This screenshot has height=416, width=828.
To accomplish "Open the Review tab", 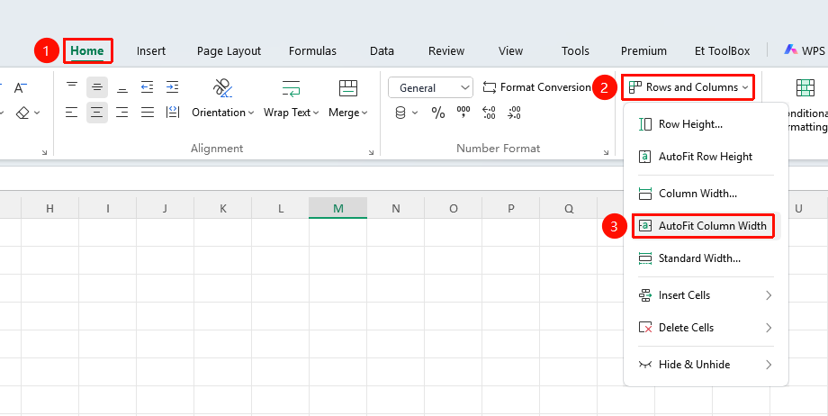I will [446, 50].
